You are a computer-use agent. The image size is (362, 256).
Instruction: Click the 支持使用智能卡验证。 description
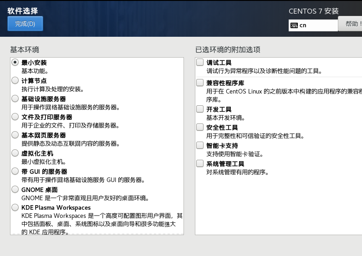click(x=235, y=154)
